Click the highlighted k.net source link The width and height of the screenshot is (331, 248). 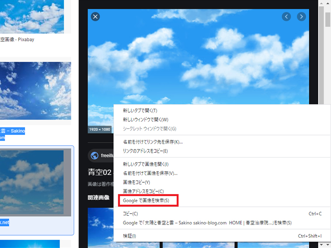[x=5, y=222]
